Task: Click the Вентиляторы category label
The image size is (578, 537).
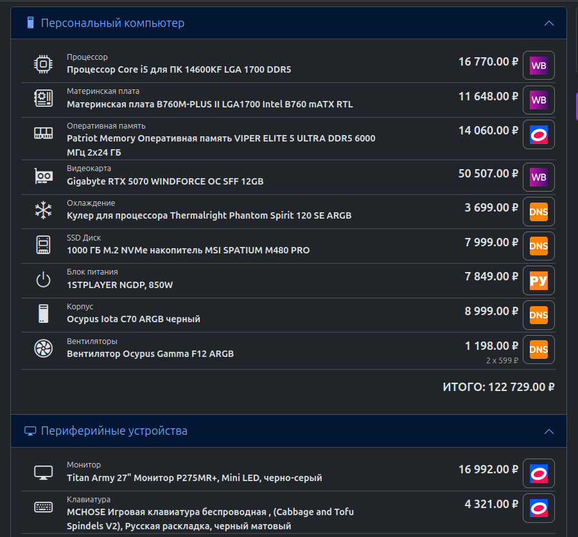Action: click(x=92, y=341)
